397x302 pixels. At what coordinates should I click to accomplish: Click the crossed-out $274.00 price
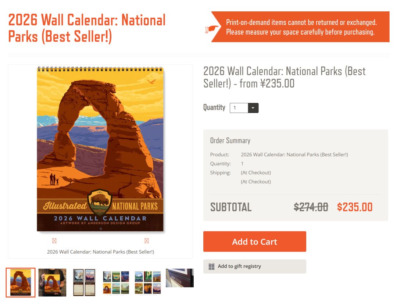pos(311,207)
